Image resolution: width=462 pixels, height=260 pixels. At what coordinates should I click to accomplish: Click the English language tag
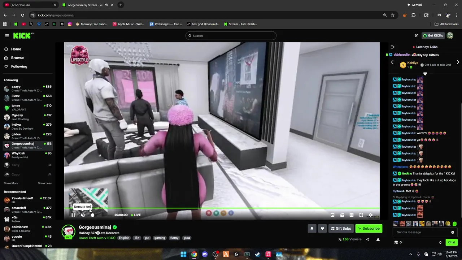click(124, 238)
